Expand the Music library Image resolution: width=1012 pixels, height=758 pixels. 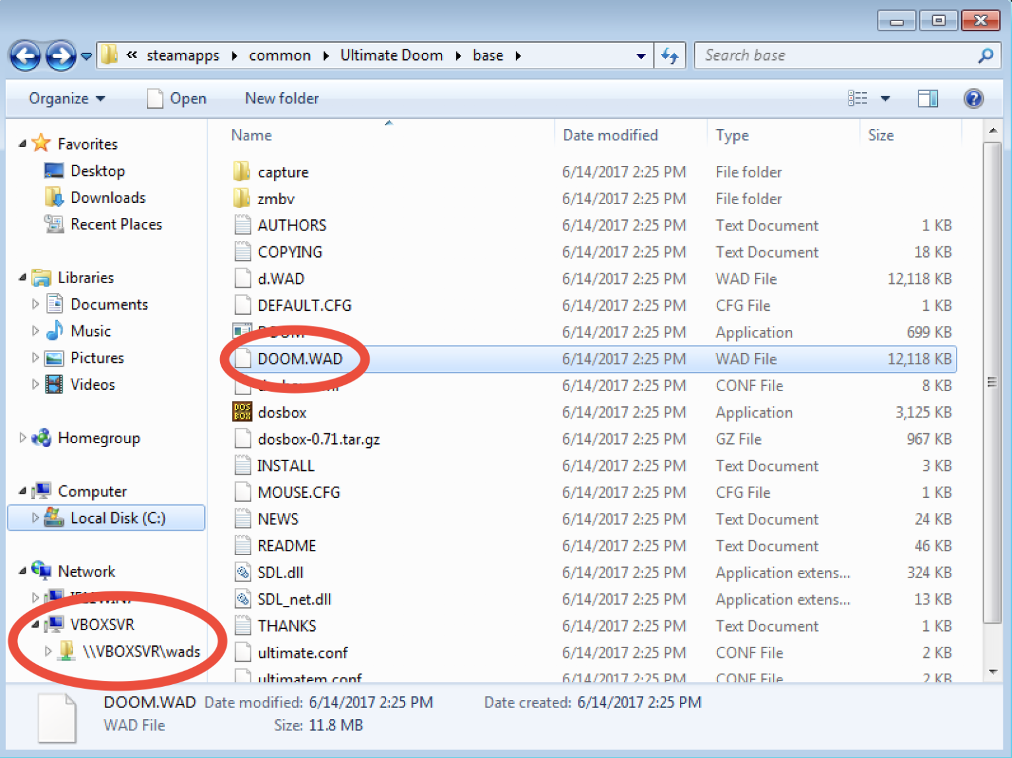[36, 331]
